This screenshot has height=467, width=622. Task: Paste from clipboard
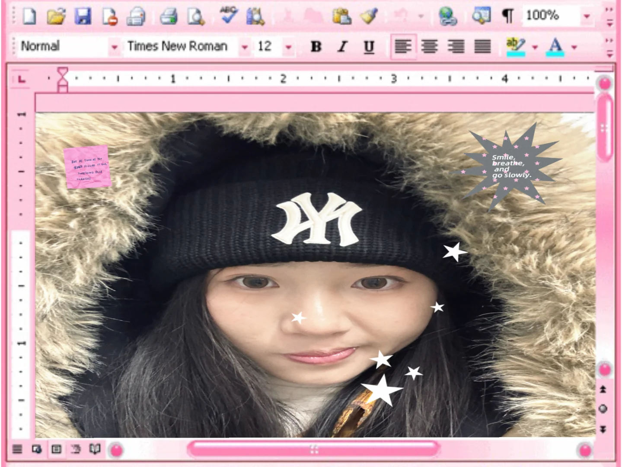click(341, 16)
